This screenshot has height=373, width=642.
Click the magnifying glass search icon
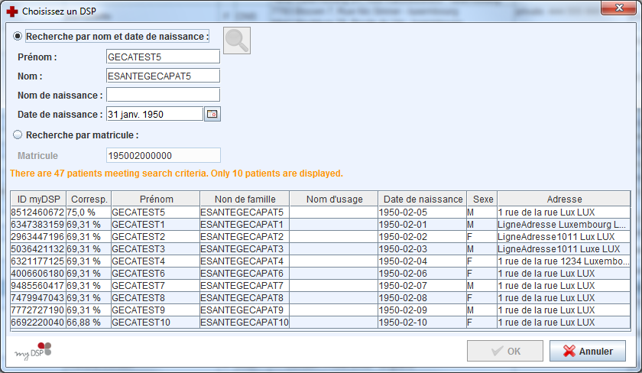pyautogui.click(x=237, y=41)
